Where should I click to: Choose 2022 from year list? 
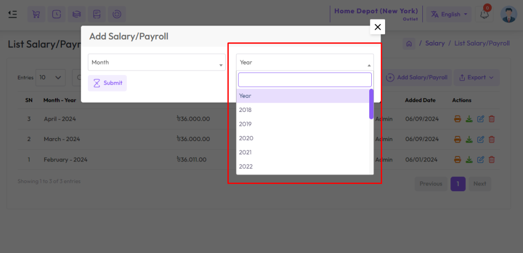(303, 167)
